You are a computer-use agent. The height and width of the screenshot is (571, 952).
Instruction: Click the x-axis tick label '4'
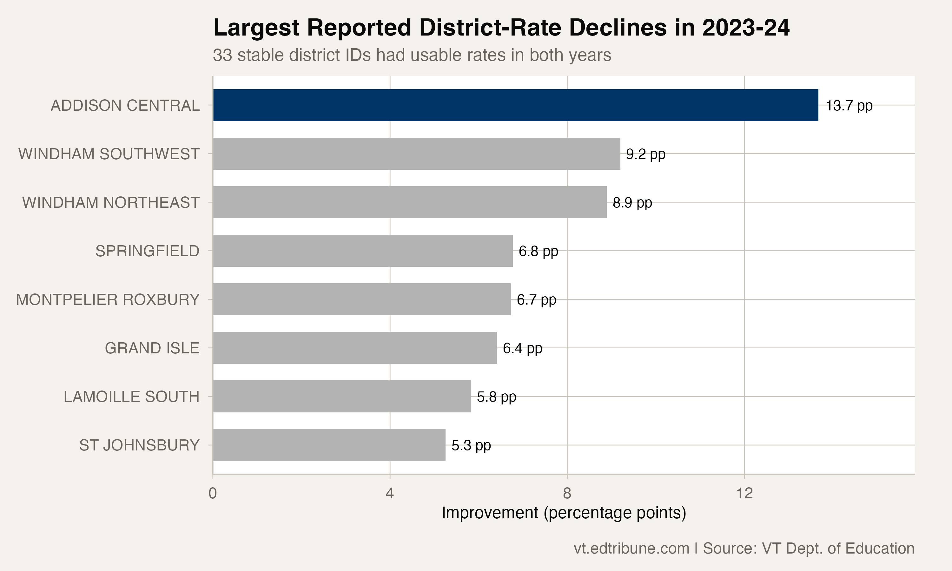(390, 493)
